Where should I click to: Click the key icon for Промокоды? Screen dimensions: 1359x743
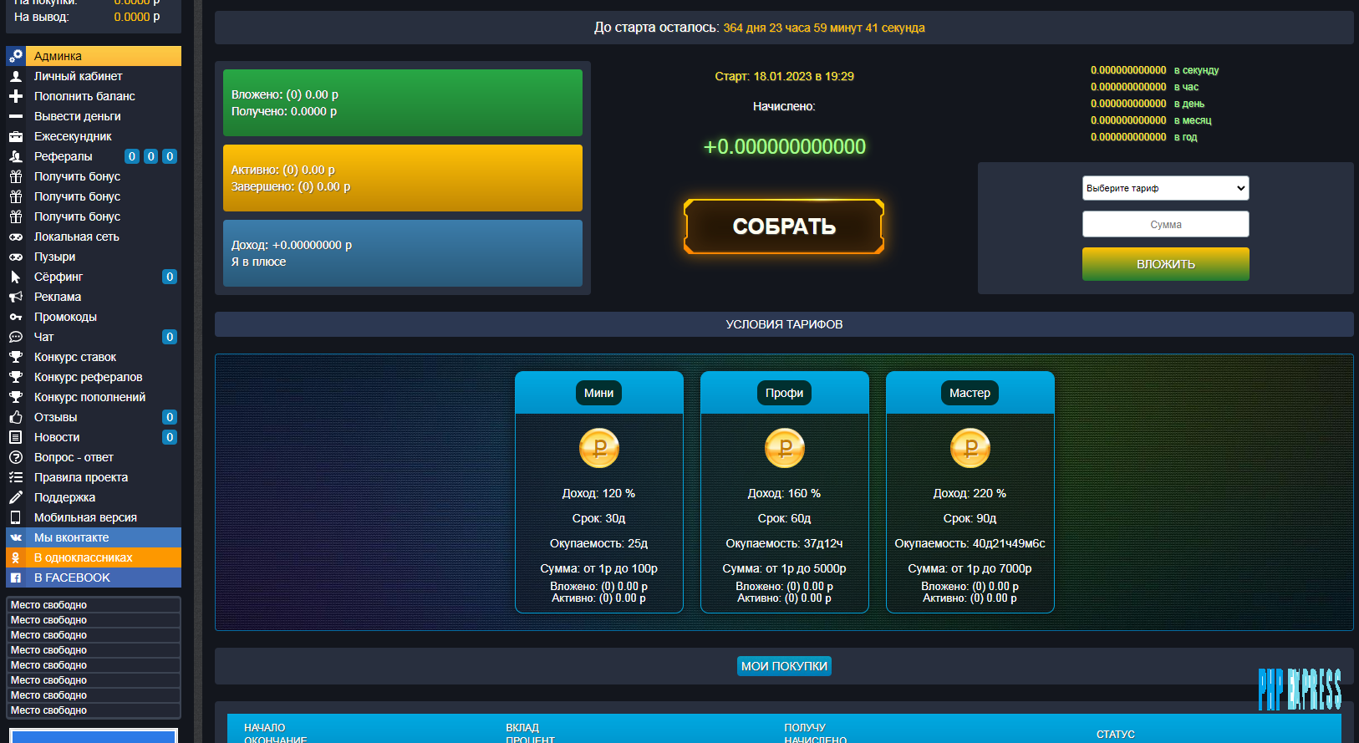[16, 317]
